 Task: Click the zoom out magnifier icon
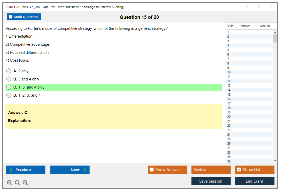tap(25, 183)
